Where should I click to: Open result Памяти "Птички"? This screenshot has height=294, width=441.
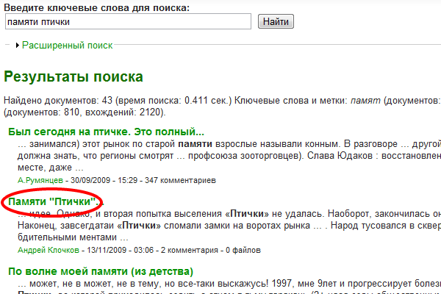(x=55, y=201)
